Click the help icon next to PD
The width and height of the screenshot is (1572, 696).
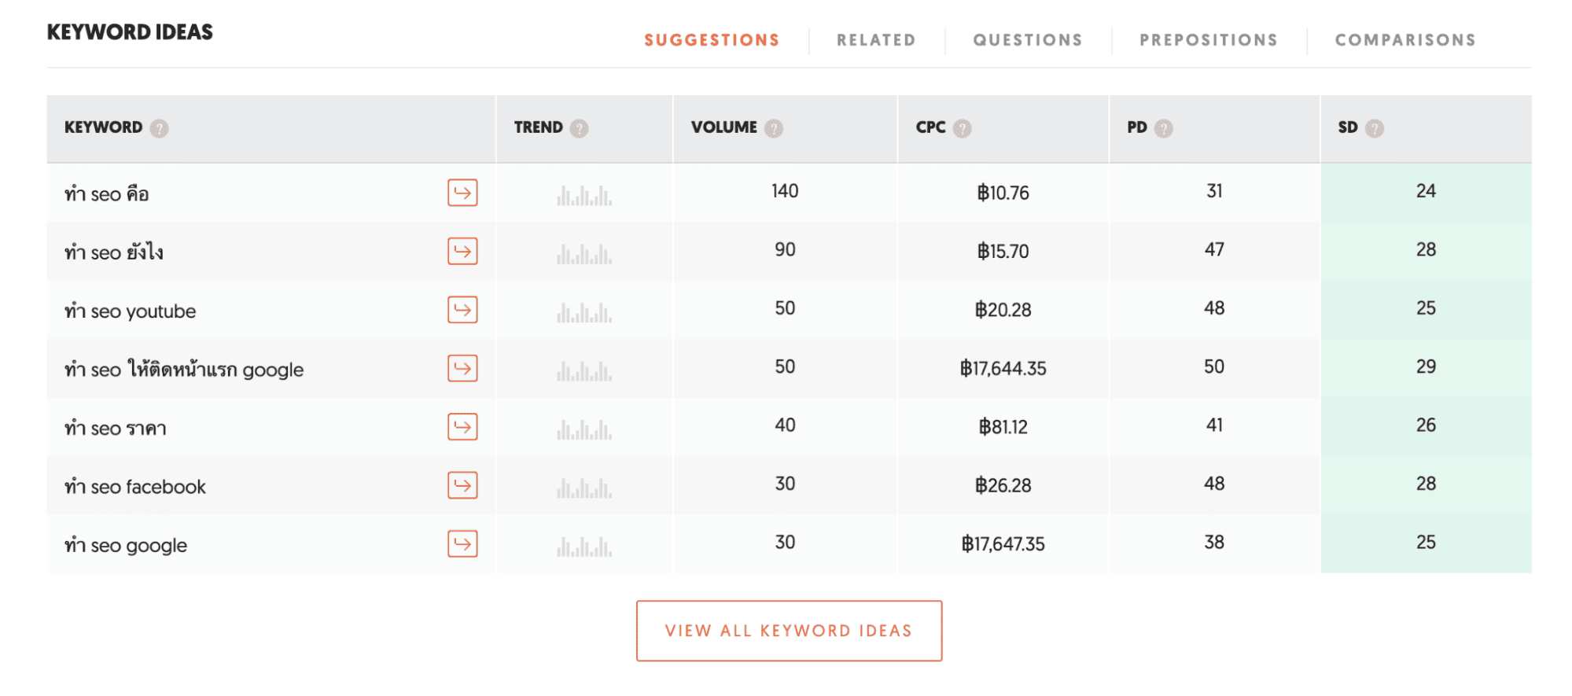pyautogui.click(x=1162, y=127)
